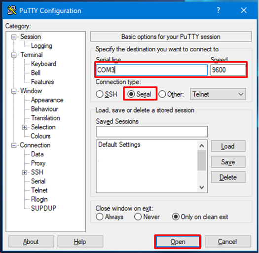
Task: Select the Serial connection type
Action: click(140, 94)
